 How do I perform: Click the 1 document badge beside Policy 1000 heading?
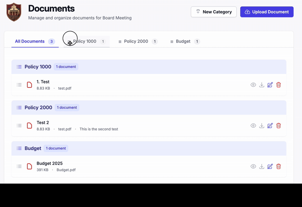66,67
